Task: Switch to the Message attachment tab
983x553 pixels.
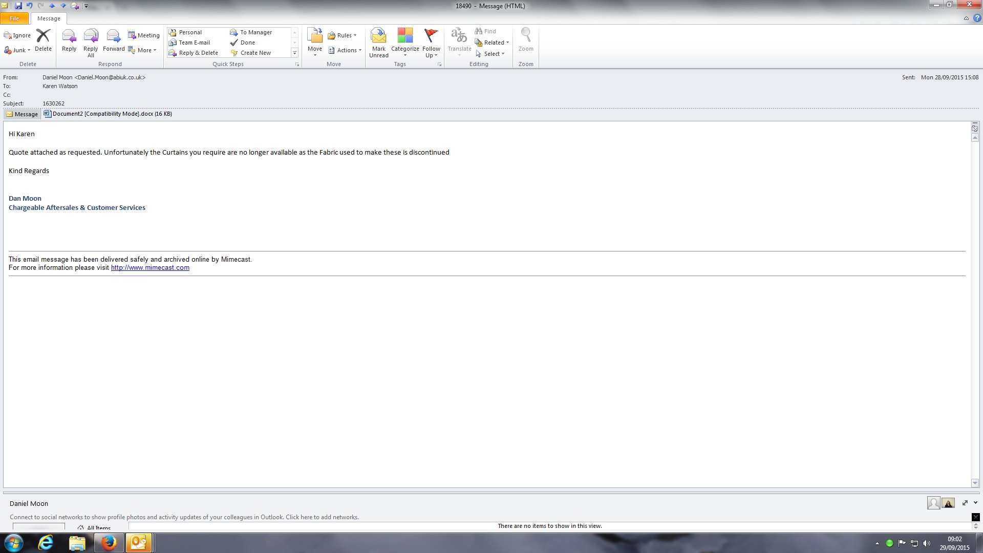Action: [22, 114]
